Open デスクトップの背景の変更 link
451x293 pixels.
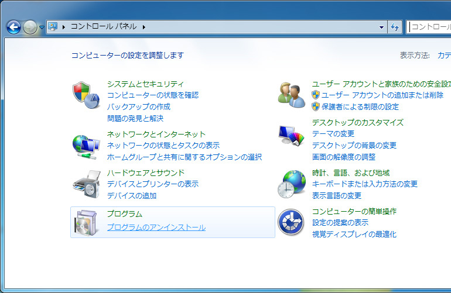[354, 145]
